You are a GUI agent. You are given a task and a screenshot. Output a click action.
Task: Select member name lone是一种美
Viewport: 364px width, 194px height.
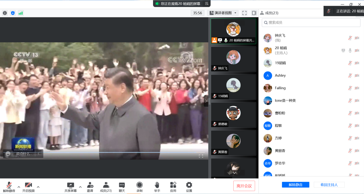[x=285, y=100]
